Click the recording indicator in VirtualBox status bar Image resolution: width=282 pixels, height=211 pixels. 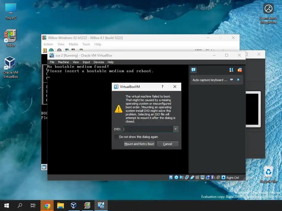[x=208, y=177]
